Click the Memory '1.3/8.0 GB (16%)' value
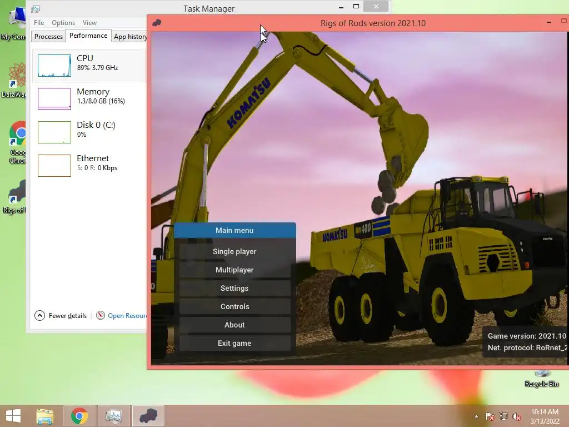 (x=101, y=101)
